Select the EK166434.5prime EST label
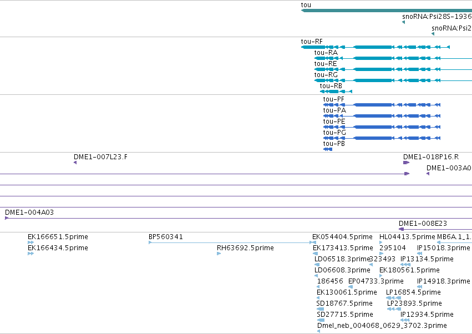Screen dimensions: 472x334 tap(58, 248)
